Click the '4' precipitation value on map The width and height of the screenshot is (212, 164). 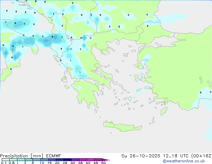click(13, 46)
